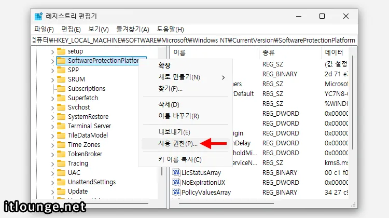The width and height of the screenshot is (389, 218).
Task: Open the 편집(E) menu
Action: click(71, 30)
